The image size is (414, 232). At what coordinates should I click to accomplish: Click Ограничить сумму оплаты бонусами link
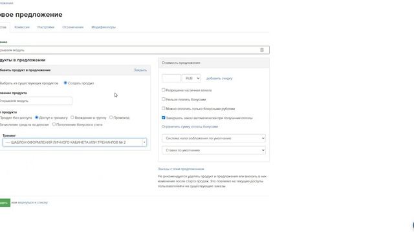click(190, 126)
